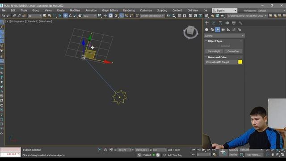Toggle the Angle Snap icon
Viewport: 286px width, 161px height.
[x=121, y=16]
